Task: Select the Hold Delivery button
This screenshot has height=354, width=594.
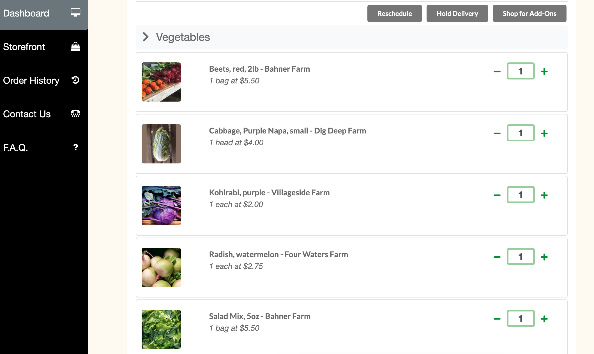Action: [x=457, y=13]
